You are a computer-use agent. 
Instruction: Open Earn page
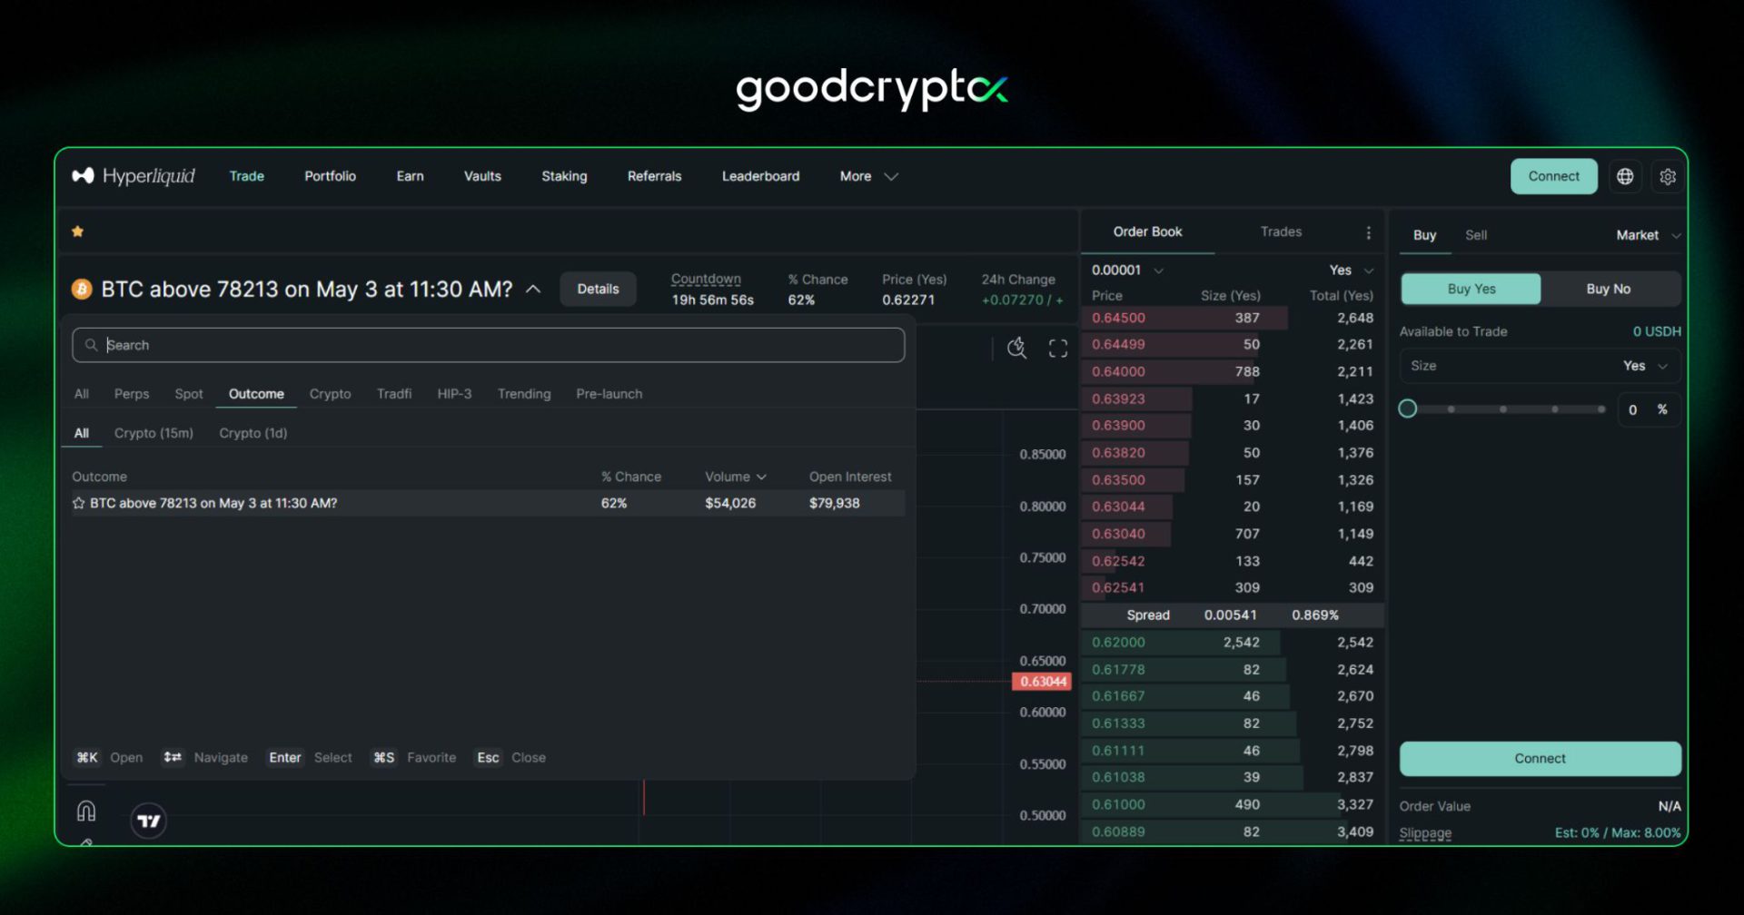410,176
